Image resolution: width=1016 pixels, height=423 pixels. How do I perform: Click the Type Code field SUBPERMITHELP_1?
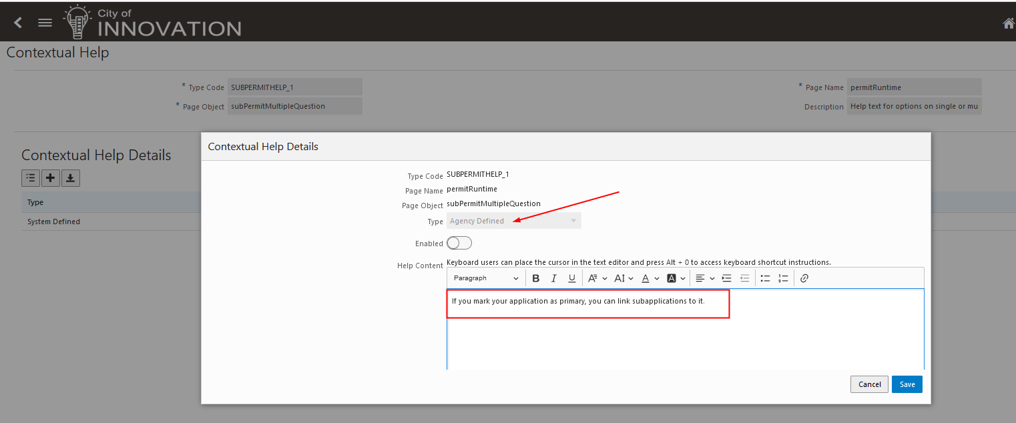(x=295, y=87)
